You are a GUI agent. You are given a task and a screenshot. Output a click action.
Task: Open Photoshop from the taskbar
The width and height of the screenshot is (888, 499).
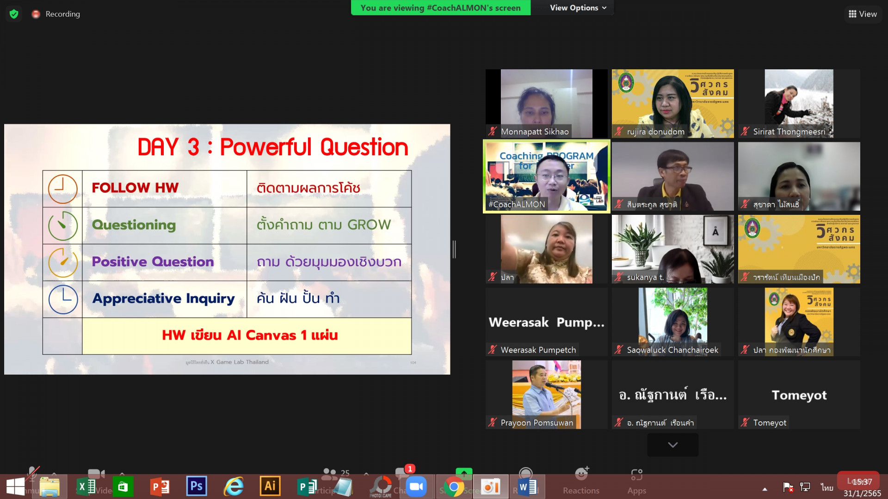(196, 486)
